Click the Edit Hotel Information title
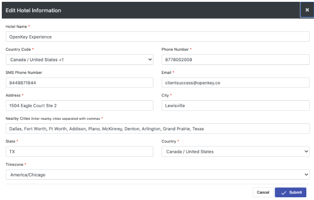314x200 pixels. pos(33,10)
